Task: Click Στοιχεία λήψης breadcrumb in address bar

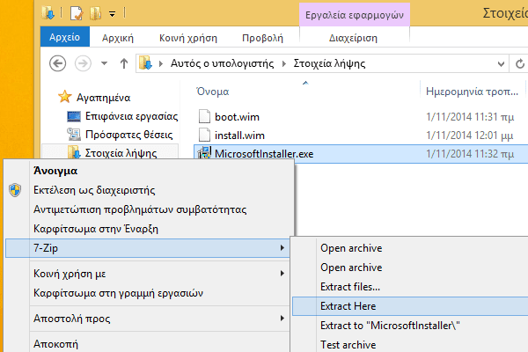Action: tap(329, 63)
